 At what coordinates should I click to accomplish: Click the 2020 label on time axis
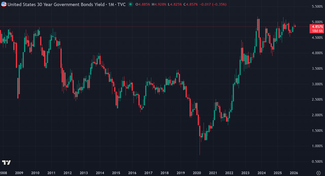point(196,173)
